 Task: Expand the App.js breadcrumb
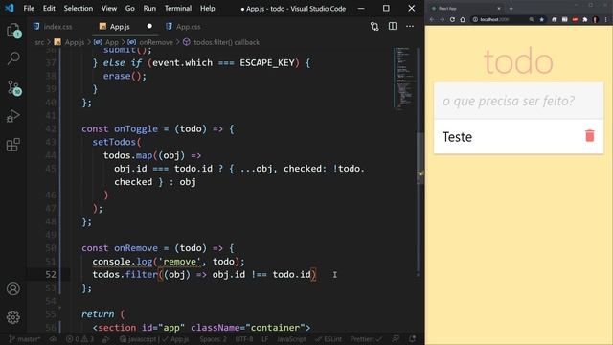pos(70,42)
